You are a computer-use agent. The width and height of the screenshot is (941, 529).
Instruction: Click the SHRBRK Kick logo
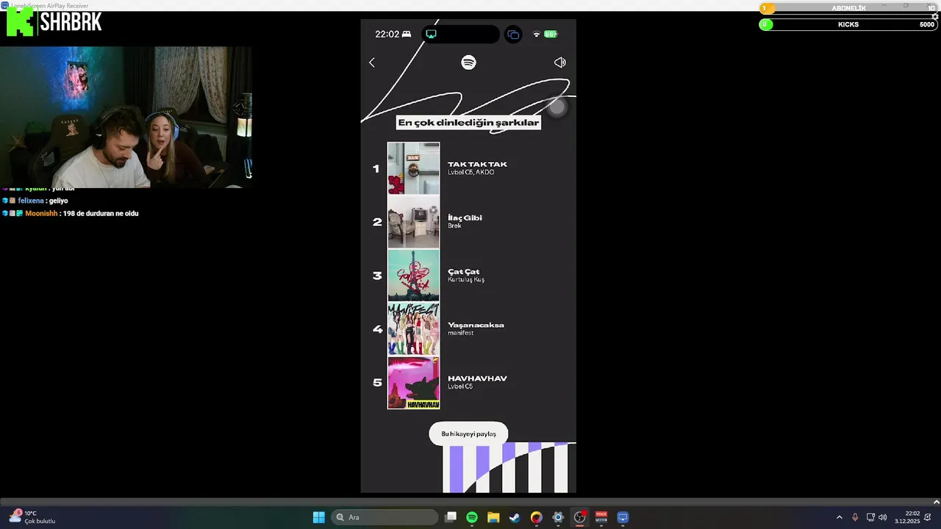coord(54,23)
